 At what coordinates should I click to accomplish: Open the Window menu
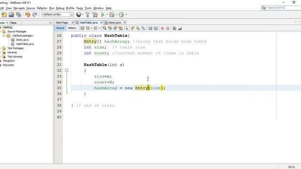[x=98, y=8]
